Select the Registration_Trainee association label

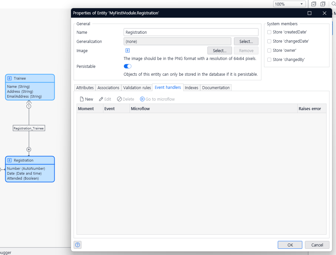point(29,128)
